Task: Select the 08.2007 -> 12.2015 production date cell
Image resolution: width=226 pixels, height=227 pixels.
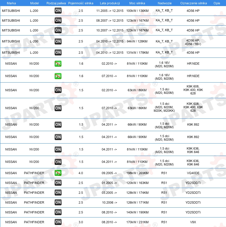Action: pyautogui.click(x=110, y=21)
